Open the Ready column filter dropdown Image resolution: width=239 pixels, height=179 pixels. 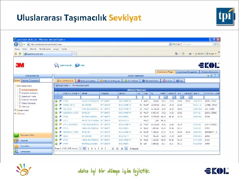coord(165,97)
